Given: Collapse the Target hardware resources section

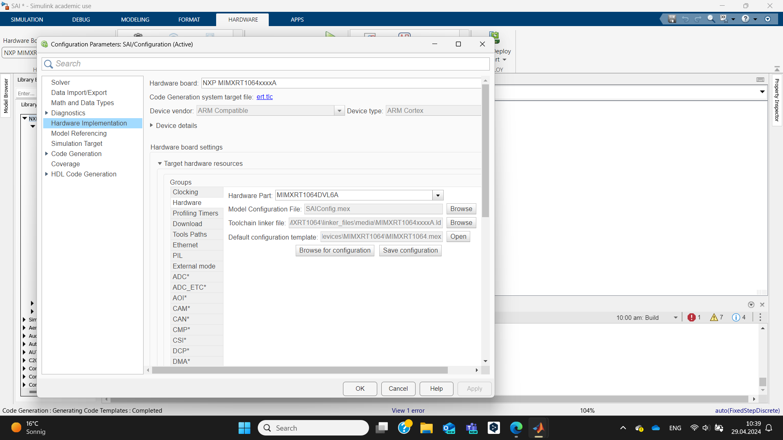Looking at the screenshot, I should [160, 163].
